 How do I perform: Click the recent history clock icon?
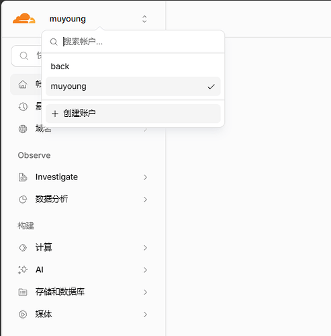[23, 107]
